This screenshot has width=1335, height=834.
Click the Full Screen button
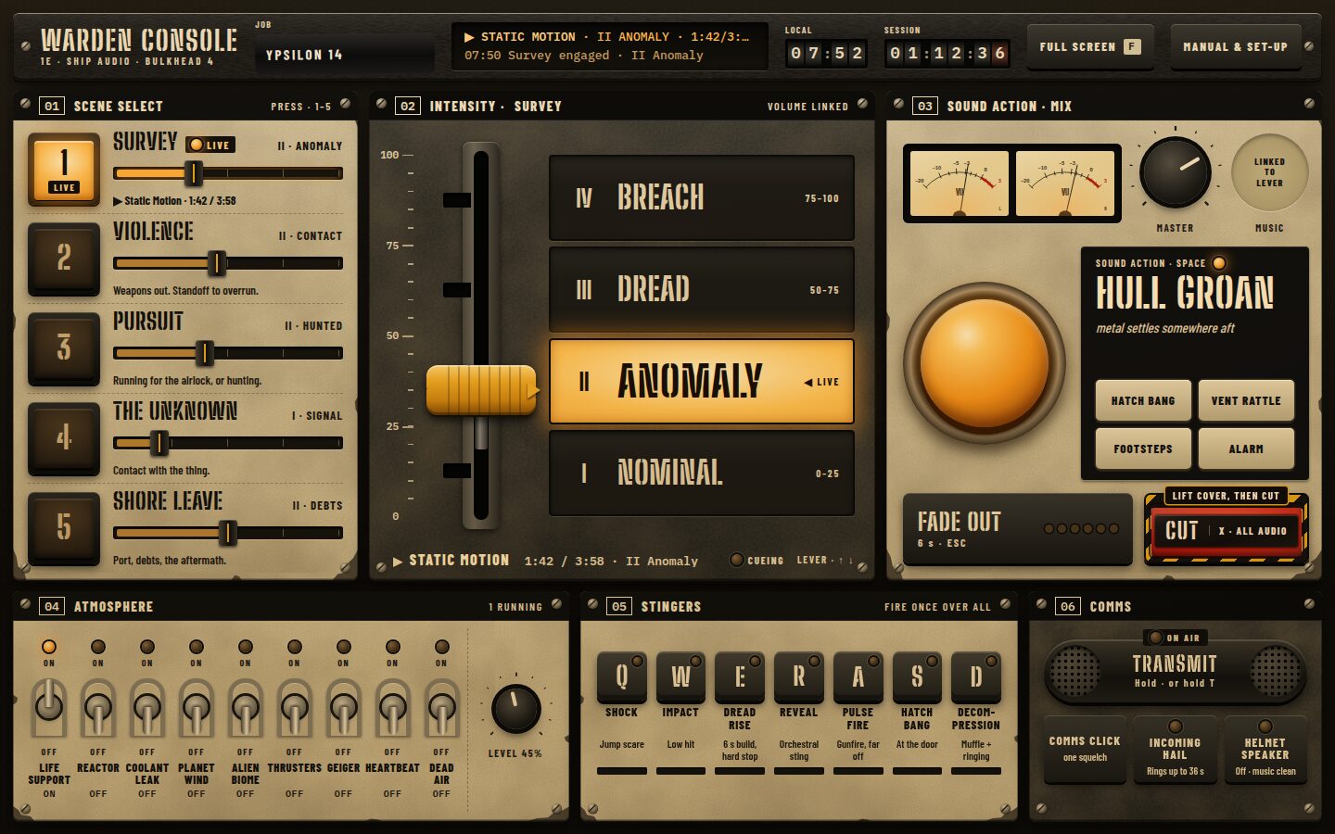coord(1090,46)
